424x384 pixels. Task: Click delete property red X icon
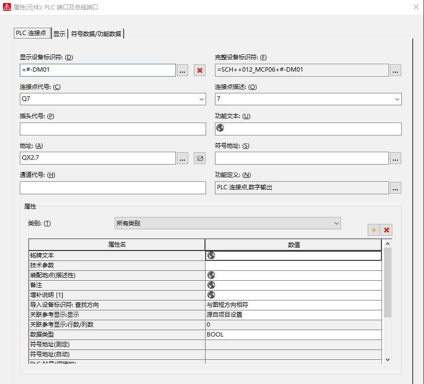tap(387, 230)
